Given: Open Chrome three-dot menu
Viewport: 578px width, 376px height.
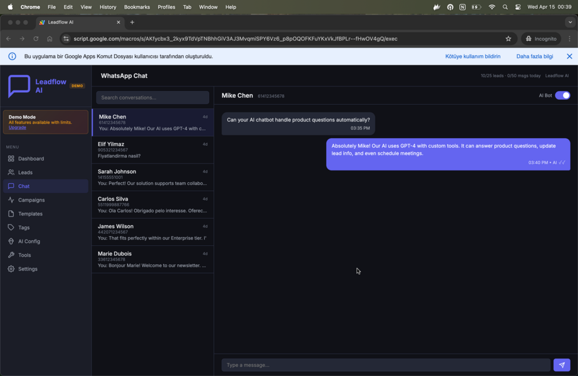Looking at the screenshot, I should click(569, 39).
